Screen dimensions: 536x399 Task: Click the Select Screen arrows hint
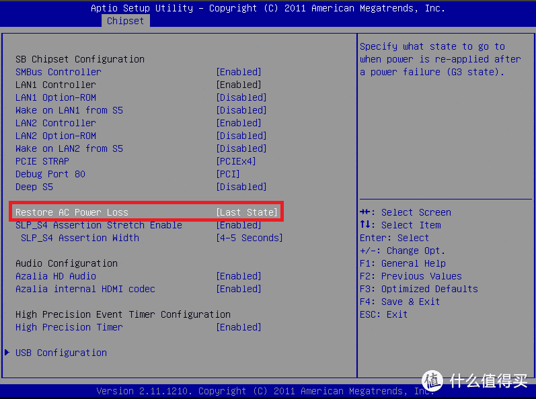coord(406,212)
